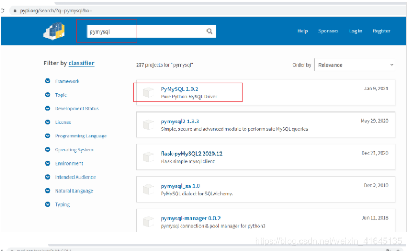Click the package icon beside pymysql_sa 1.0

[148, 189]
